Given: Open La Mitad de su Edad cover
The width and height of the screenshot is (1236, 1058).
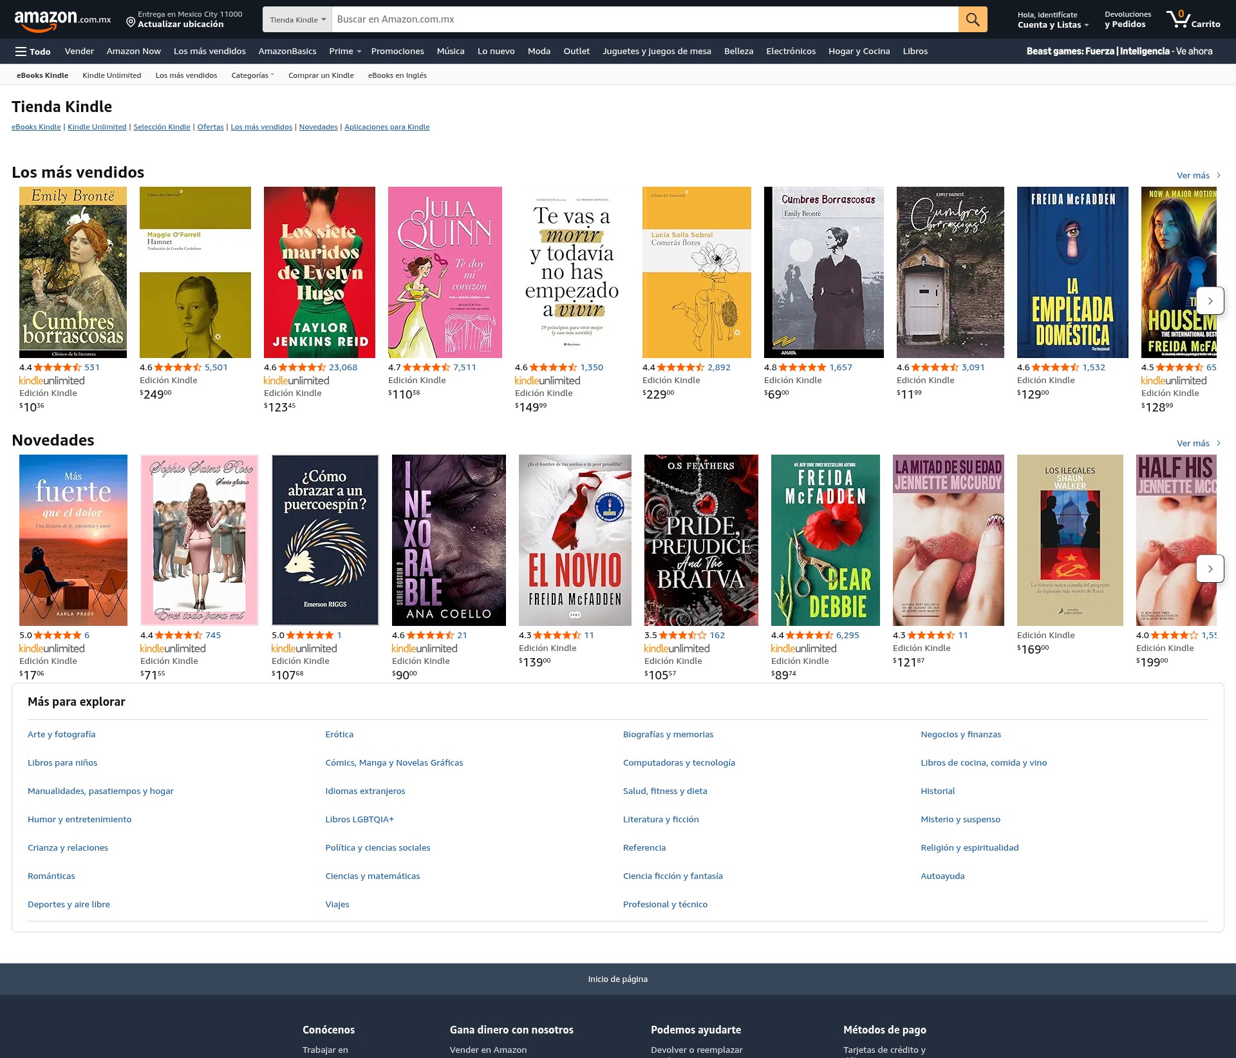Looking at the screenshot, I should (x=948, y=540).
